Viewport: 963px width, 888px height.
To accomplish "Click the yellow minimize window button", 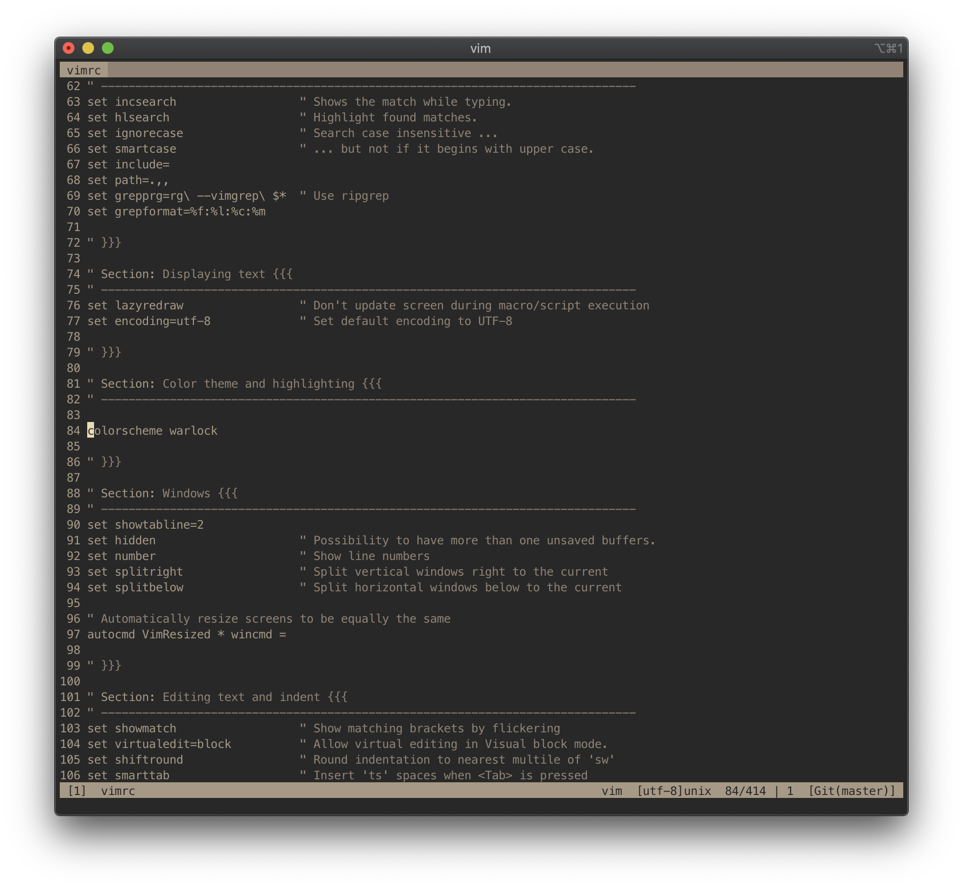I will click(x=88, y=48).
